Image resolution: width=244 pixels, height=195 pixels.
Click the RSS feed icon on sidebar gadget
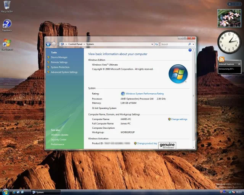(x=222, y=59)
